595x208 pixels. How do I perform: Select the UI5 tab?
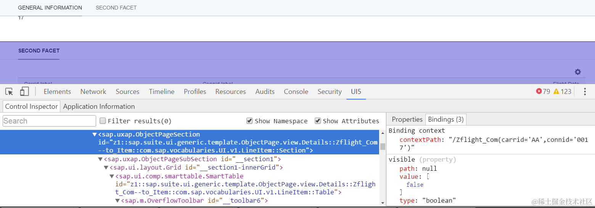(x=356, y=92)
